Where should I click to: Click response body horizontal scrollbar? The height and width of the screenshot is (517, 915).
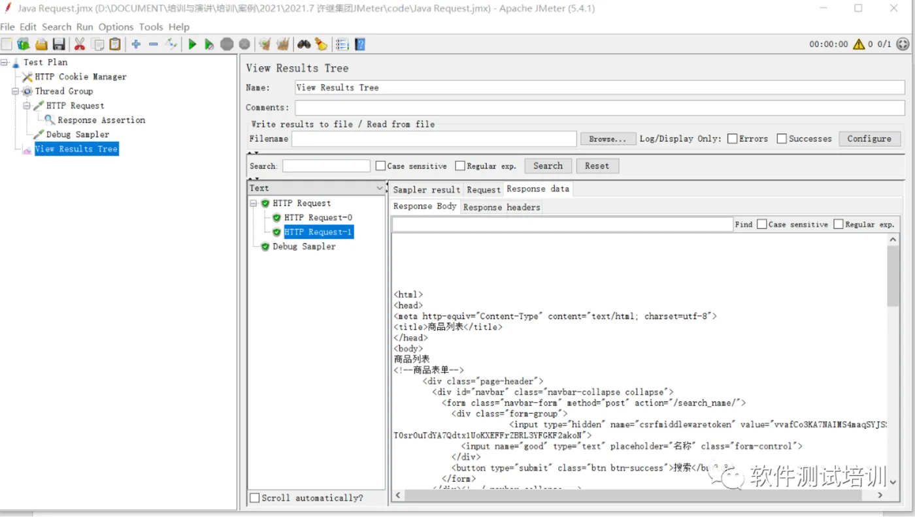[x=635, y=495]
